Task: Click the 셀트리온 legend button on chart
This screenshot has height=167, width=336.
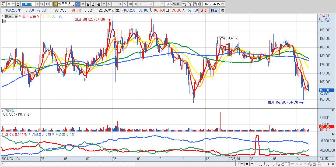Action: 11,16
